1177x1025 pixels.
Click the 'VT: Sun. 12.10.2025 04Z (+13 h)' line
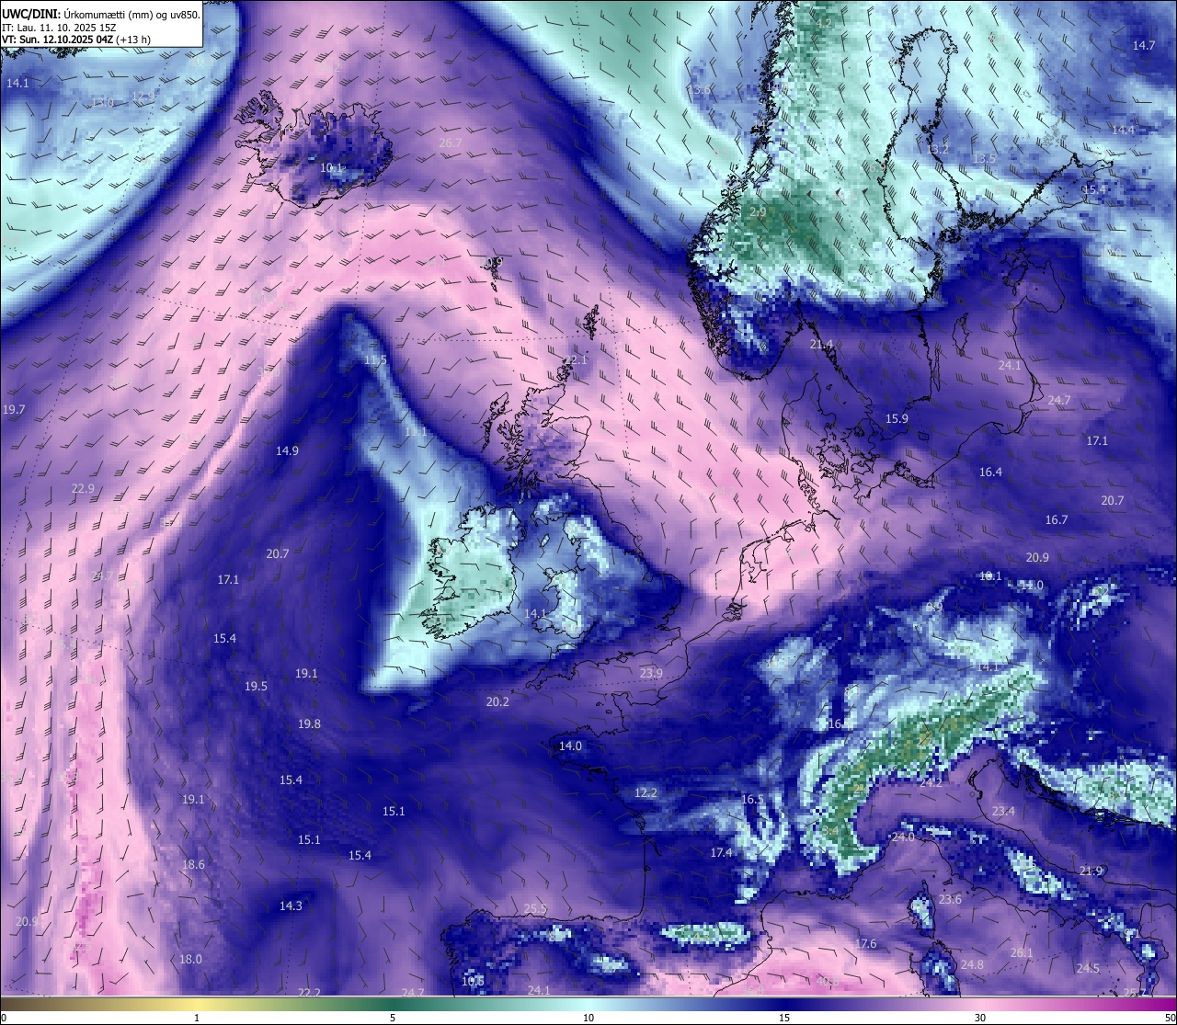76,40
